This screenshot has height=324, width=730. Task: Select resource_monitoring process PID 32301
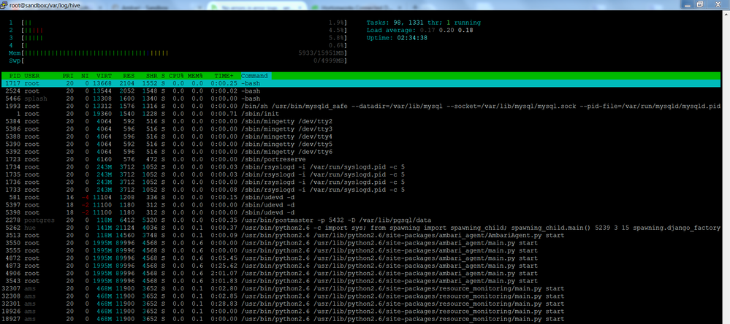pyautogui.click(x=361, y=304)
